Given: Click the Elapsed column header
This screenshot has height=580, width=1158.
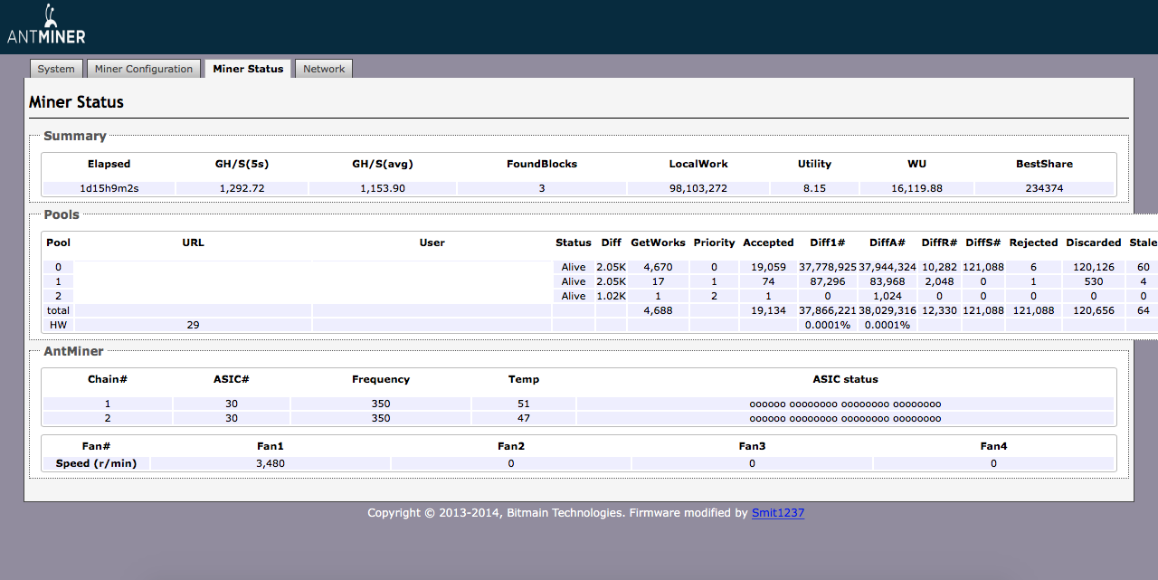Looking at the screenshot, I should 109,164.
